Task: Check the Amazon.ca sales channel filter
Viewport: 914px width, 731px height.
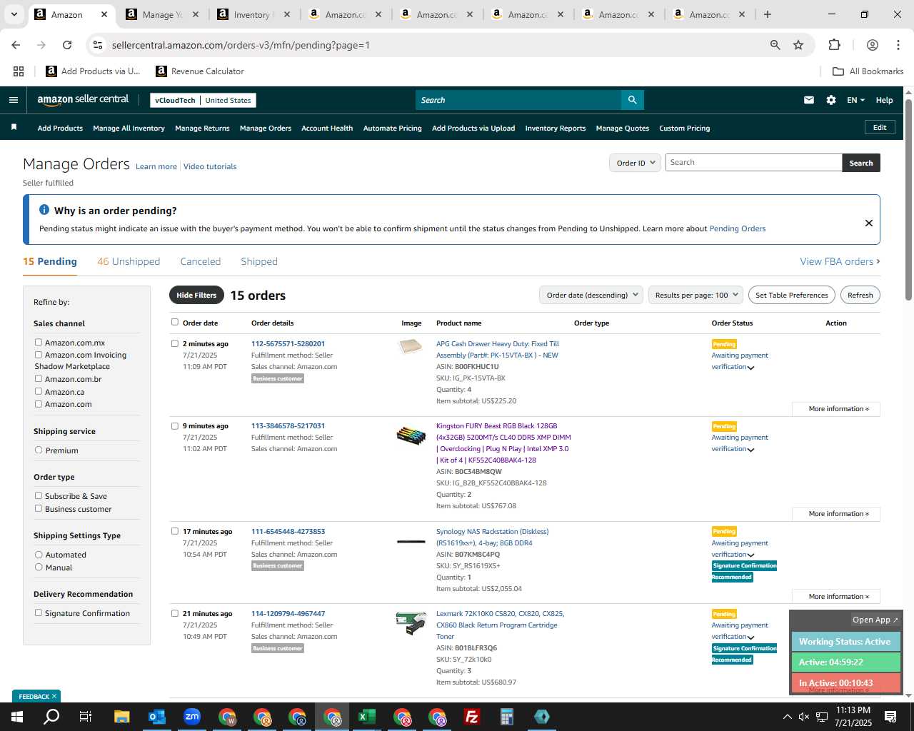Action: coord(39,391)
